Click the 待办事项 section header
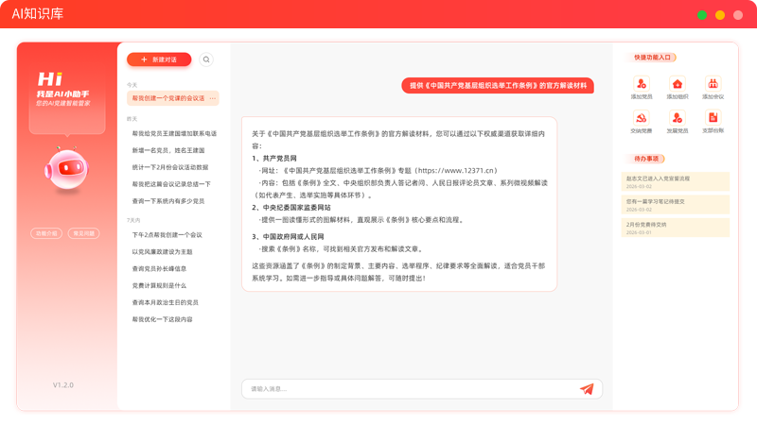The image size is (757, 425). (x=646, y=159)
